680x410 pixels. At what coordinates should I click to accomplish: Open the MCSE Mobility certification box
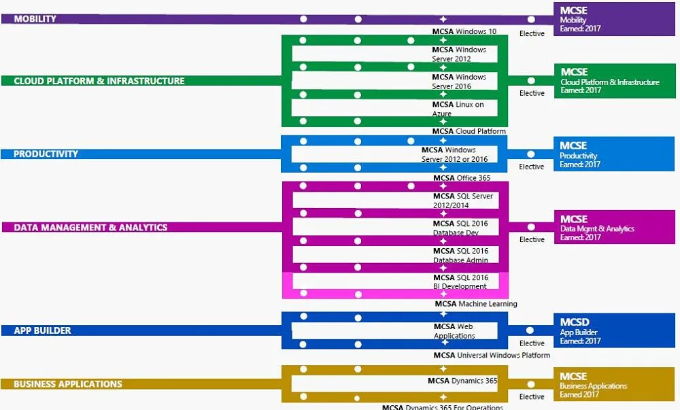614,19
